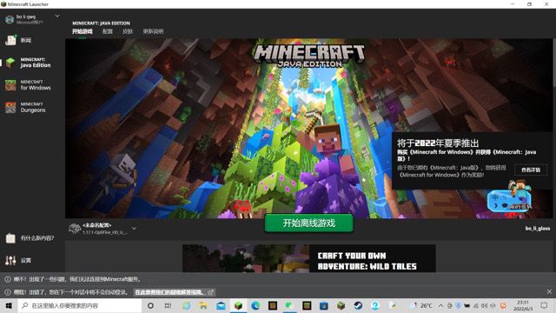This screenshot has height=313, width=556.
Task: Open launcher Settings (设置)
Action: (18, 261)
